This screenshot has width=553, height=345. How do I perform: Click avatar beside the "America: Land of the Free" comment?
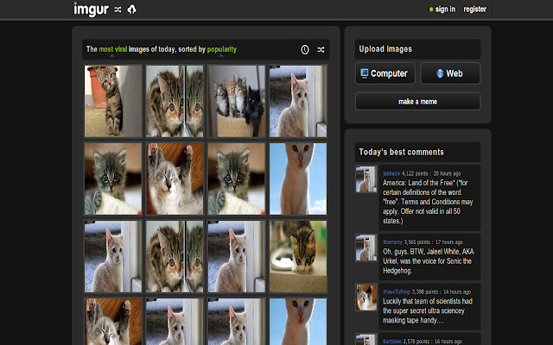pos(366,179)
